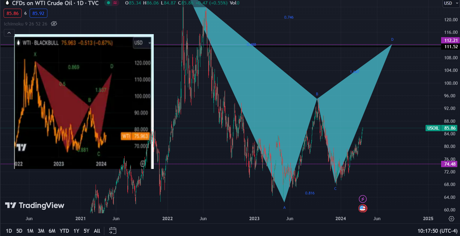Click the US flag economic event icon

coord(363,208)
